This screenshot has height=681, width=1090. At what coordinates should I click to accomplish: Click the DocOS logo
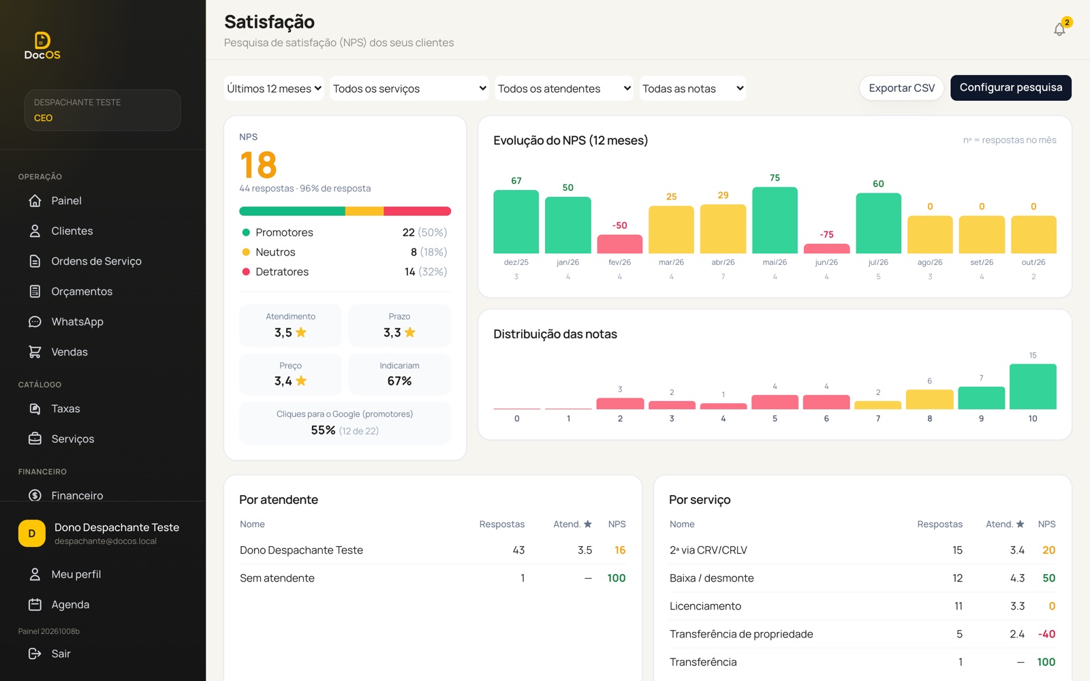tap(42, 46)
